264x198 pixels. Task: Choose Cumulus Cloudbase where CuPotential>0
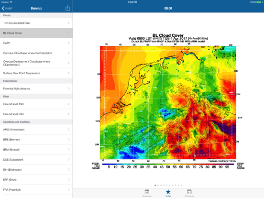36,53
